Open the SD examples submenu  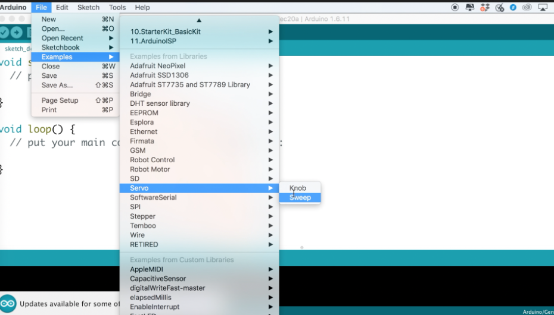(x=200, y=179)
